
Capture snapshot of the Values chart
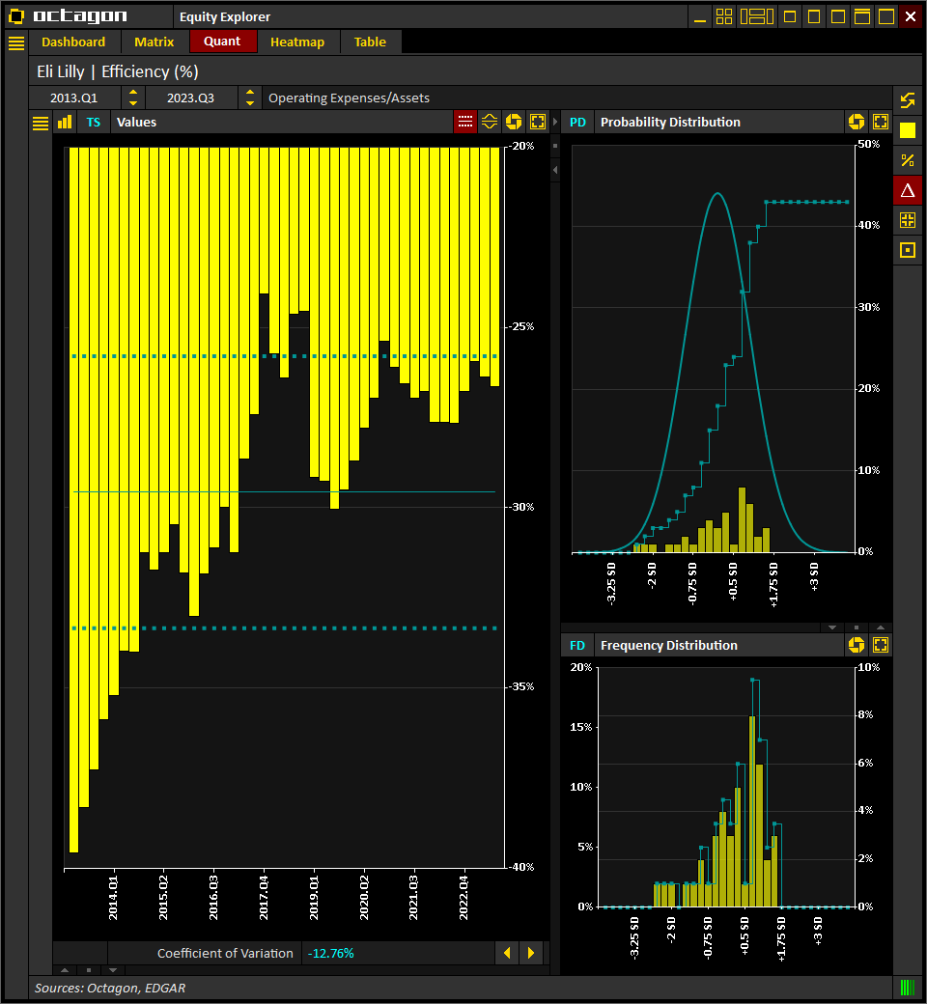pos(514,122)
